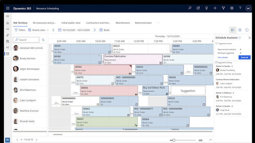Expand the Hourly view dropdown
255x143 pixels.
38,30
